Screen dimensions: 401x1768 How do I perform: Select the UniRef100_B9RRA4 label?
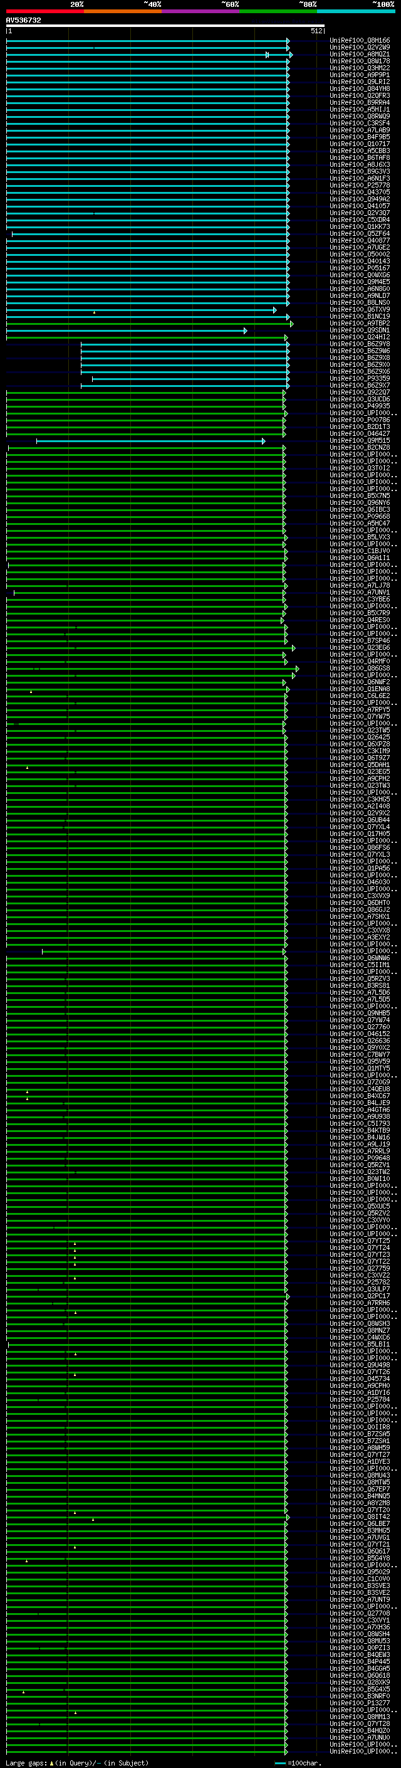pyautogui.click(x=360, y=102)
